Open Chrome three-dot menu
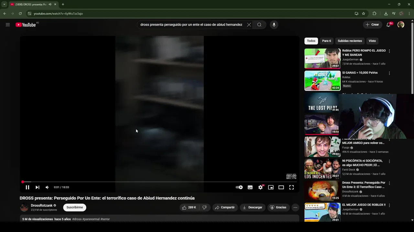 (x=409, y=14)
